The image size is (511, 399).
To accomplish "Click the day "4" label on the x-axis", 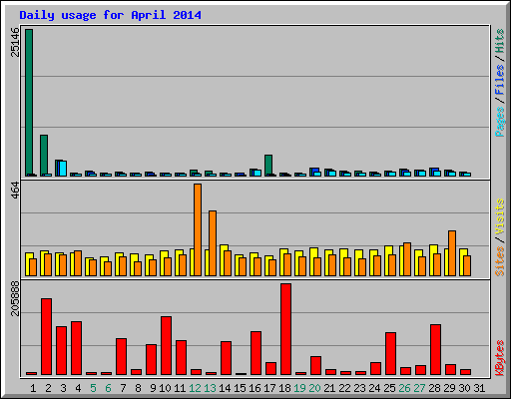I will [x=78, y=388].
